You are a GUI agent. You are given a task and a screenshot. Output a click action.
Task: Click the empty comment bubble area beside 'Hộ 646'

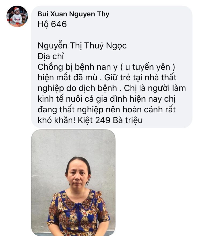point(128,24)
